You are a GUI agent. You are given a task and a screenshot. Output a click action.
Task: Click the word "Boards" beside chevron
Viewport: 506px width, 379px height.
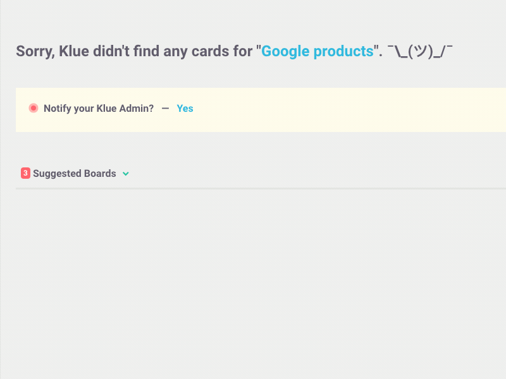[x=100, y=173]
